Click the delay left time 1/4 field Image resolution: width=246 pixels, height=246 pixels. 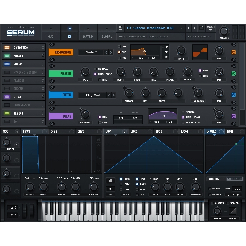tap(121, 118)
